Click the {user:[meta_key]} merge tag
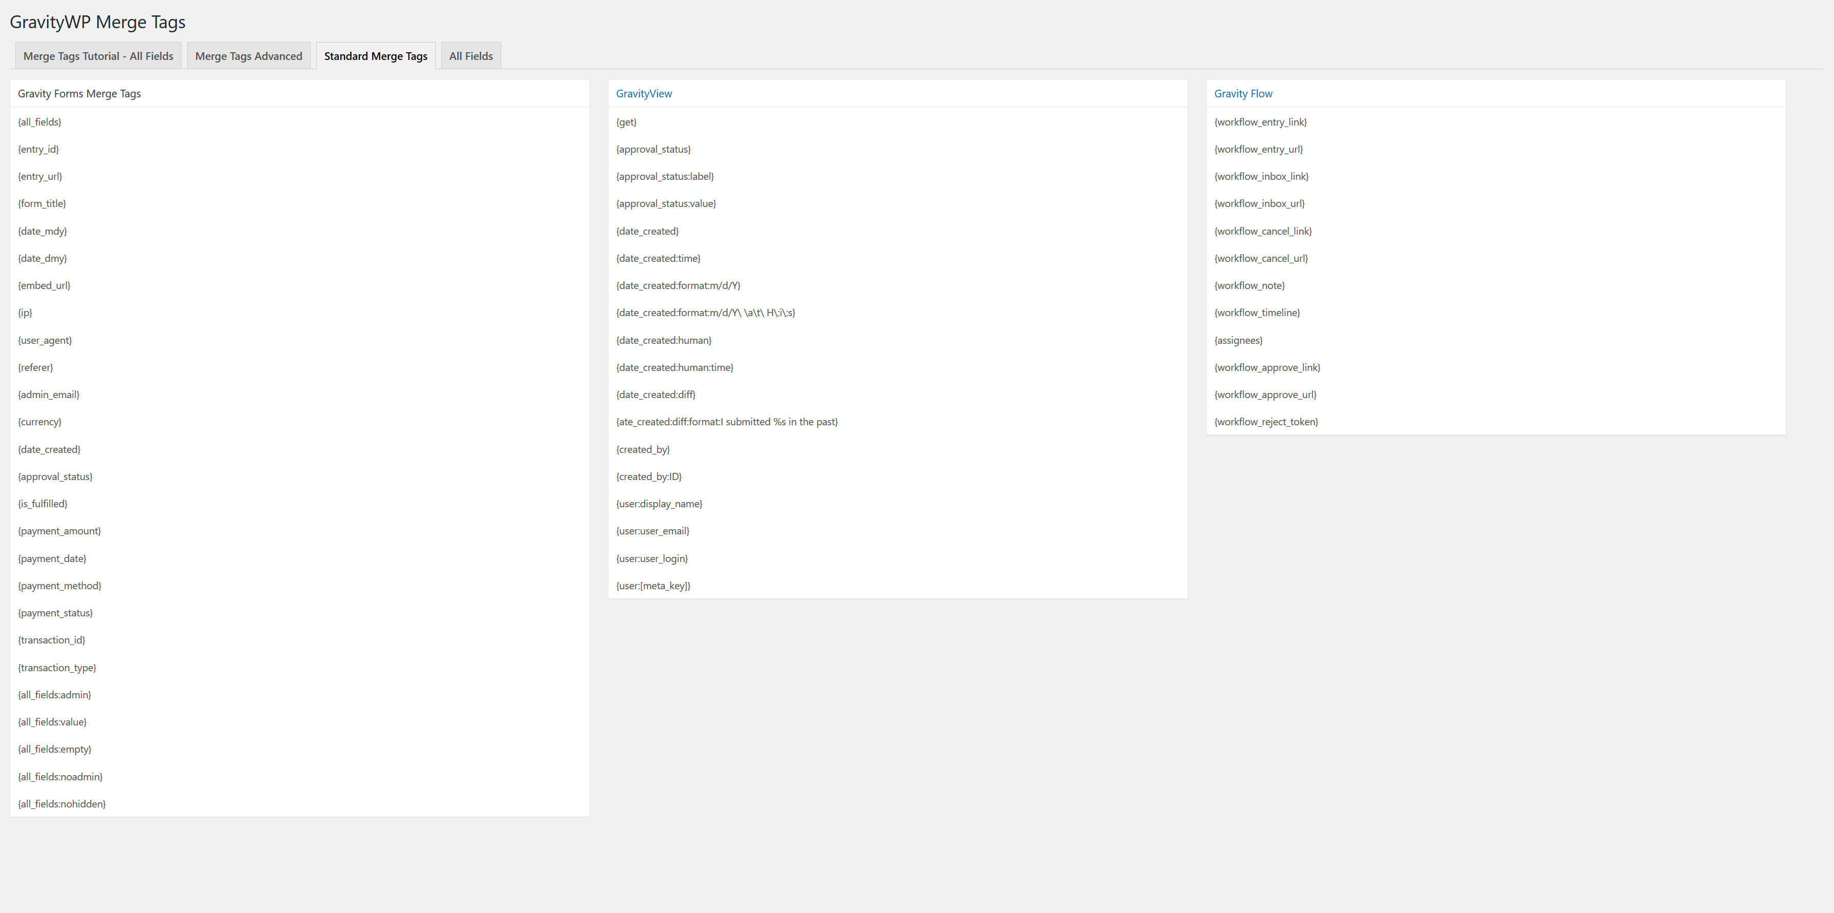 [x=654, y=586]
